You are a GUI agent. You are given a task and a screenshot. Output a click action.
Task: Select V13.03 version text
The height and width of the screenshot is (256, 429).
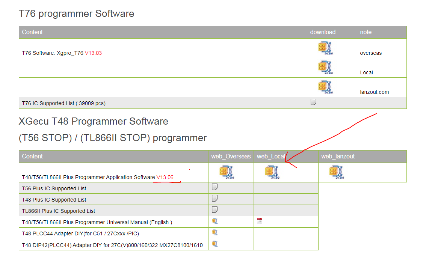[x=93, y=53]
